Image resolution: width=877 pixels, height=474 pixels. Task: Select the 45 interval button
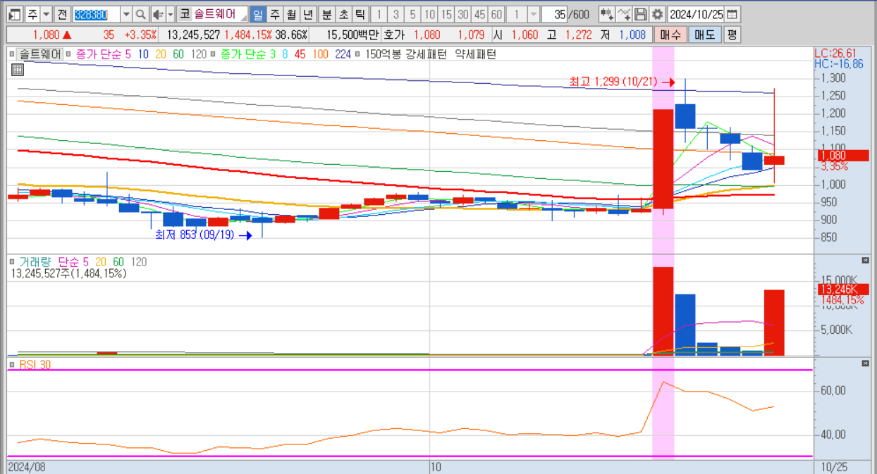[x=480, y=14]
